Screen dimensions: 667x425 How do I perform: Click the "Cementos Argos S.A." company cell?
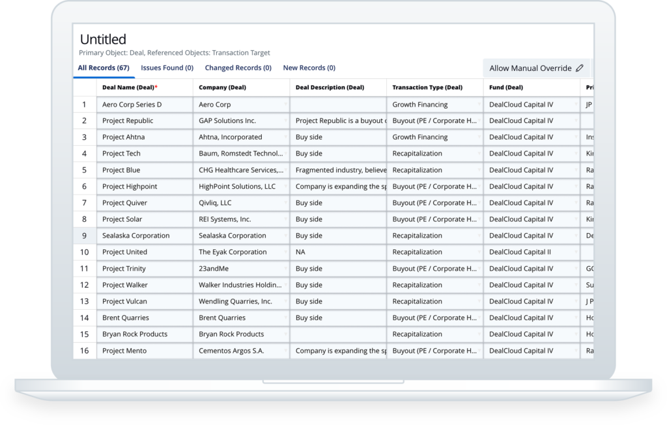242,351
